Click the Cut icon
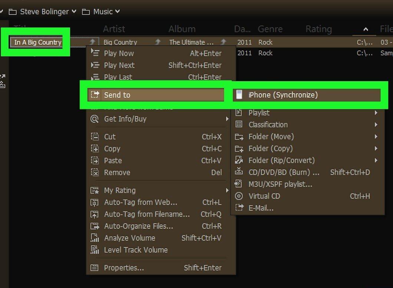Image resolution: width=393 pixels, height=288 pixels. [x=95, y=137]
